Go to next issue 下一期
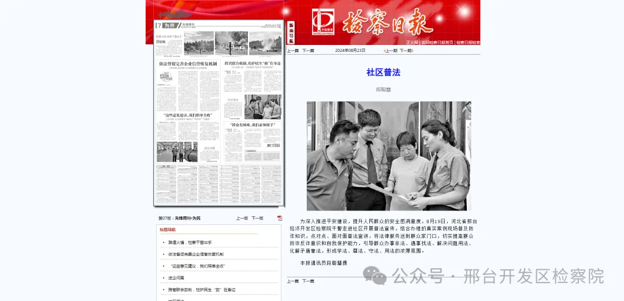Viewport: 624px width, 301px height. pyautogui.click(x=406, y=51)
